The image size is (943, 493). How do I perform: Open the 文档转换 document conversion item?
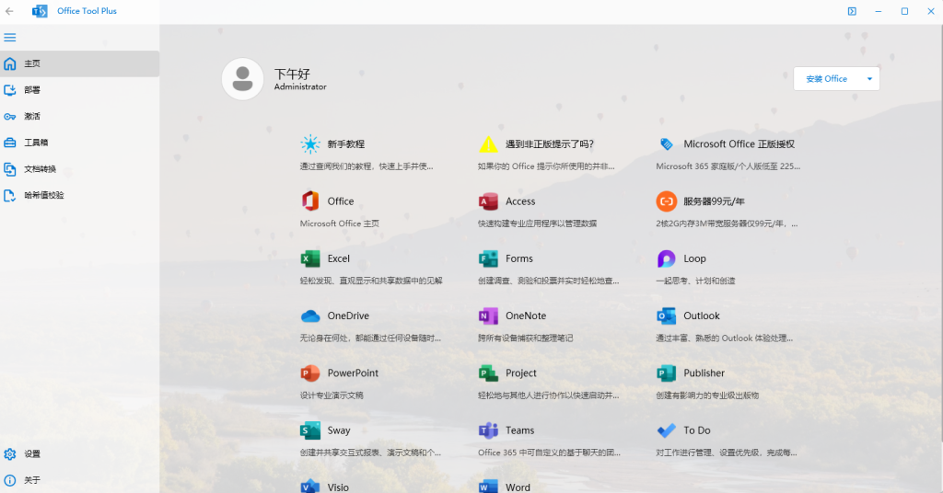tap(79, 169)
